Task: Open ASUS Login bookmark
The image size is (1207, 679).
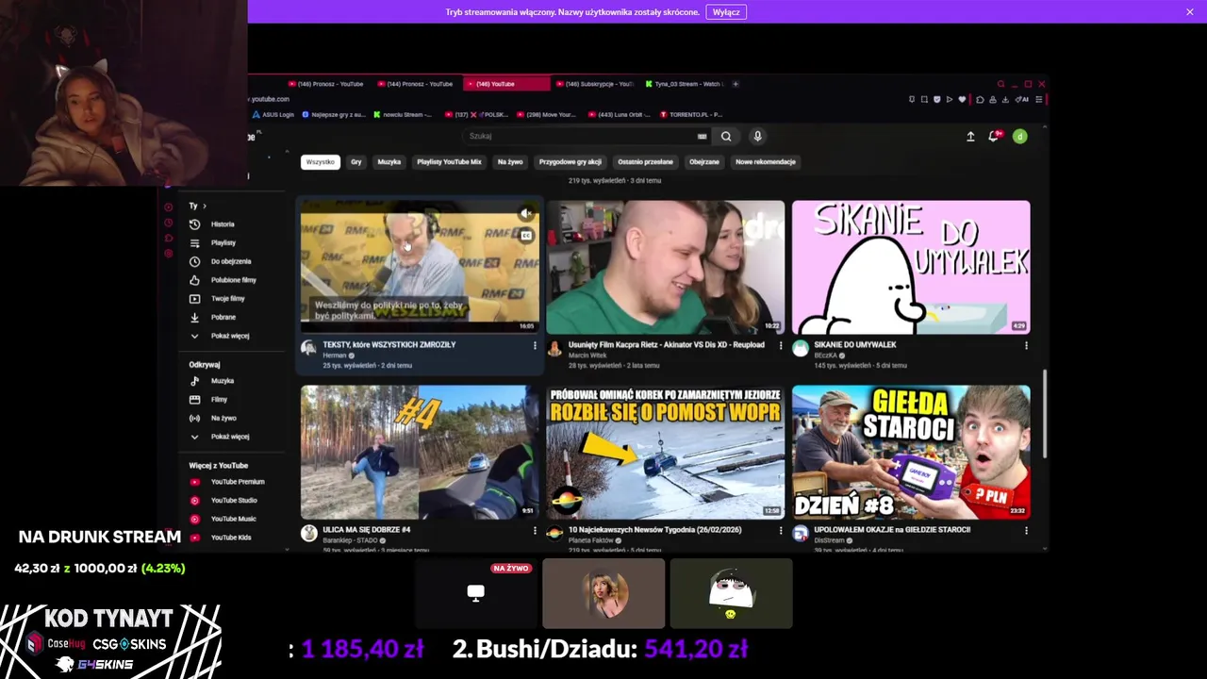Action: click(273, 115)
